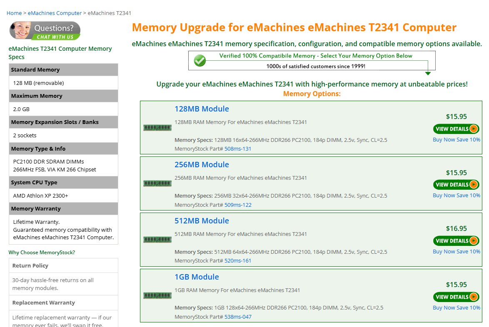Viewport: 489px width, 327px height.
Task: Click Buy Now Save 10% for 512MB module
Action: (456, 251)
